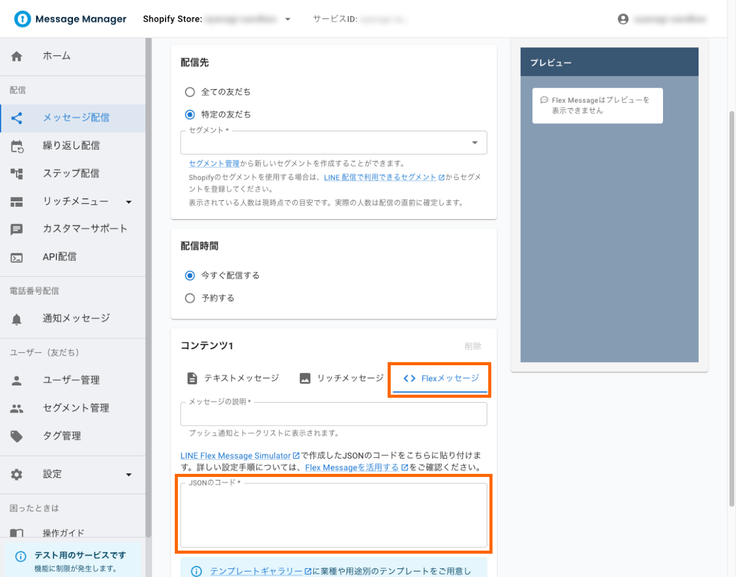Click the group icon for セグメント管理
The image size is (736, 577).
[17, 408]
